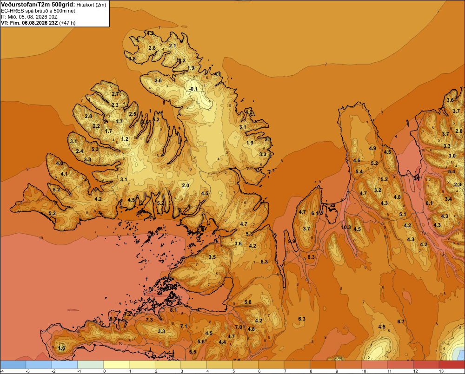Click the '1.6' temperature label on the peninsula
Screen dimensions: 465x374
point(61,348)
